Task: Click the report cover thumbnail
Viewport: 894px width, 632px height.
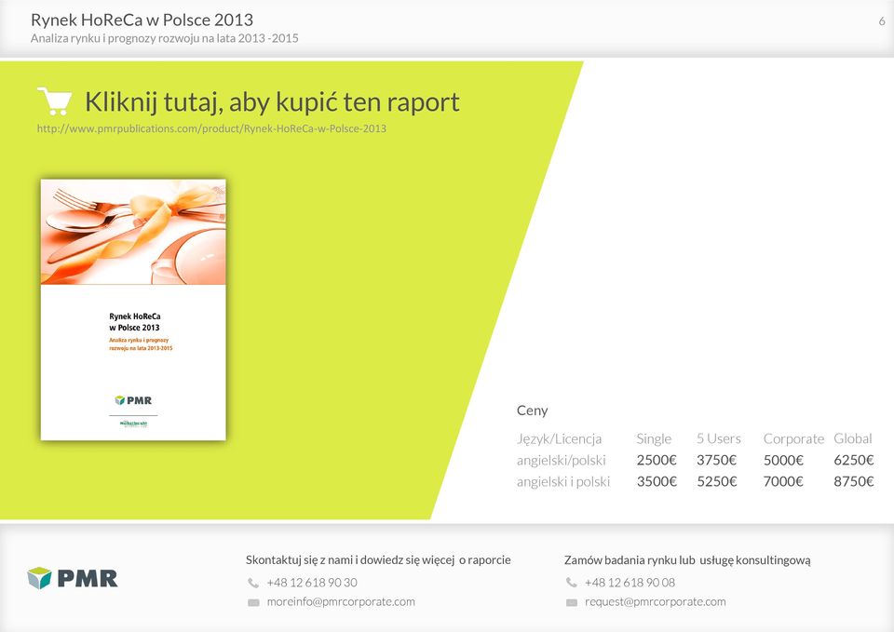Action: point(133,310)
